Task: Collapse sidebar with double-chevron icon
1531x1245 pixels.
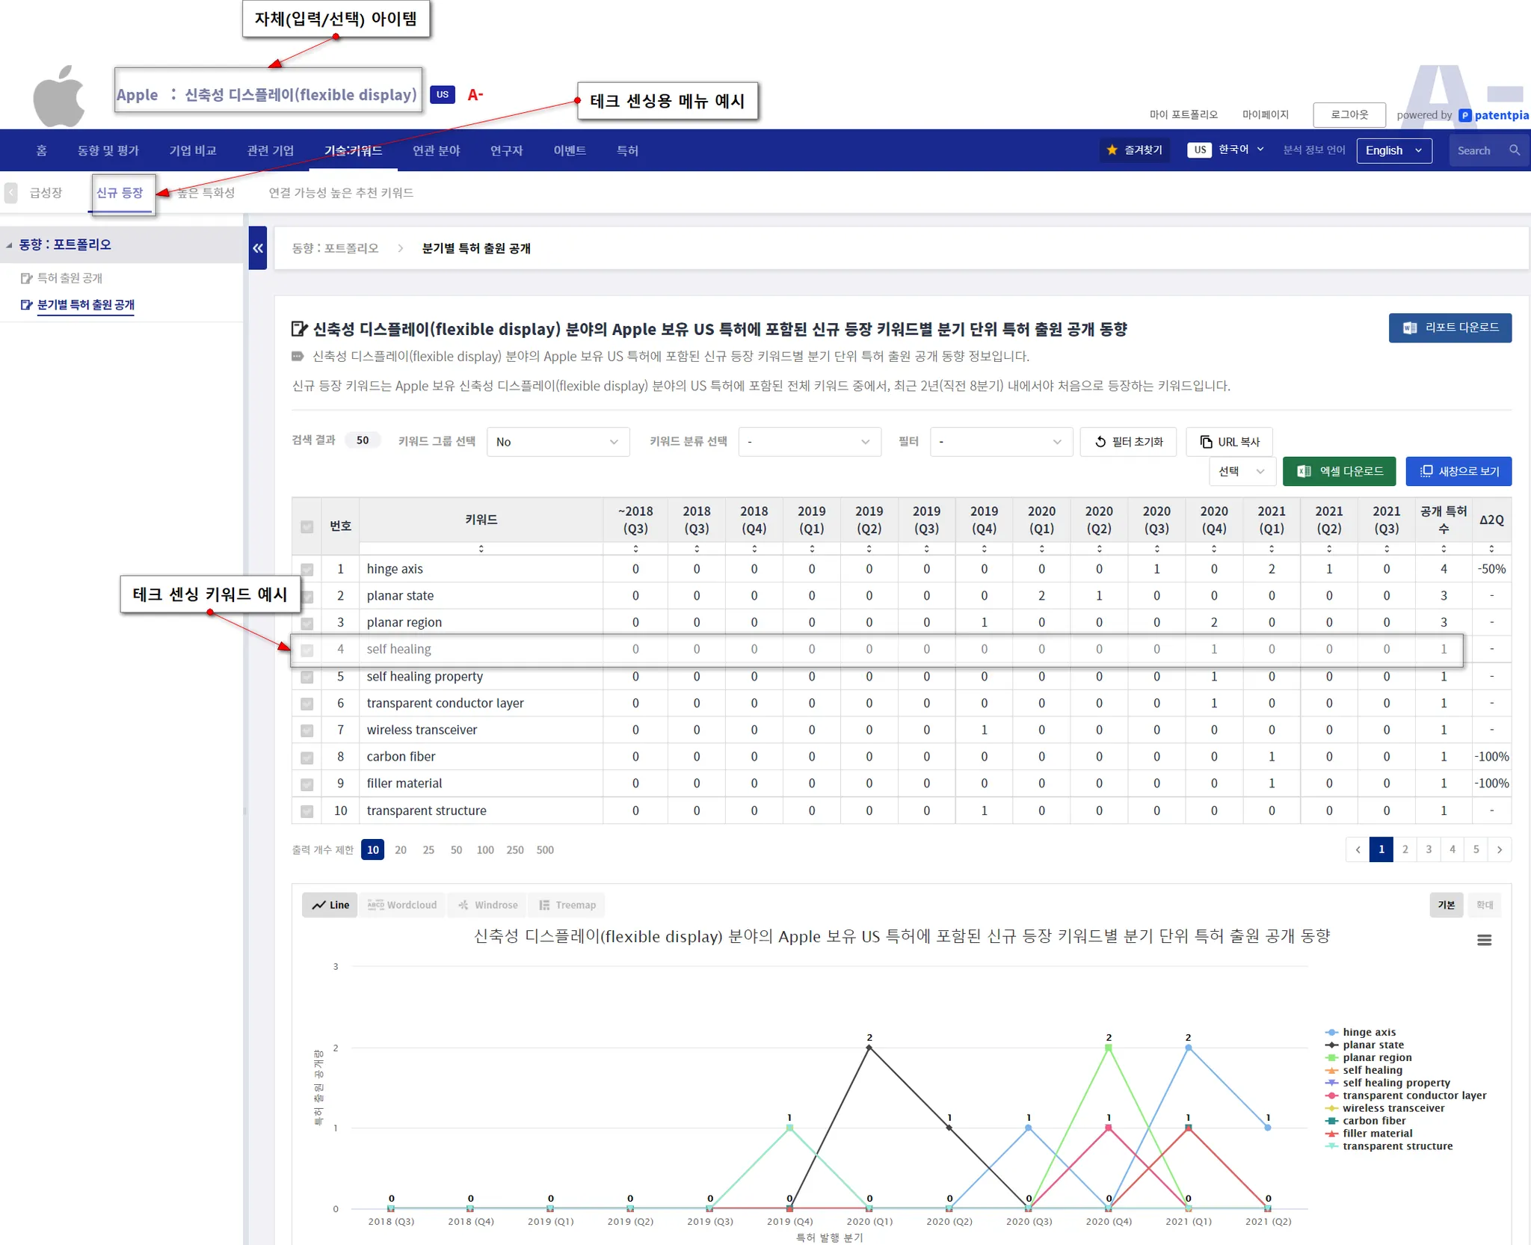Action: coord(258,248)
